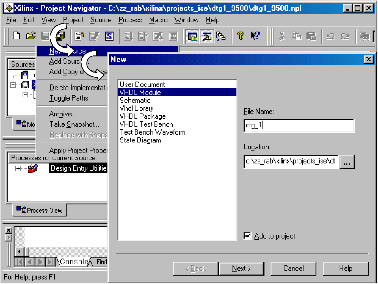Click the hierarchy layout toolbar icon
The height and width of the screenshot is (284, 378).
coord(221,36)
